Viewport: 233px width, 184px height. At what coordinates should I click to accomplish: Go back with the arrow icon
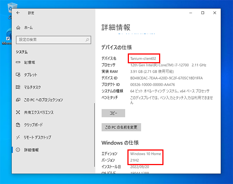[18, 13]
